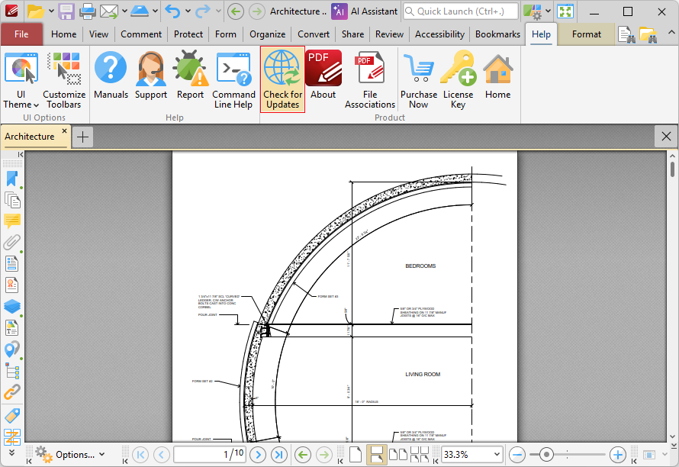Screen dimensions: 679x467
Task: Go to next page
Action: click(258, 455)
